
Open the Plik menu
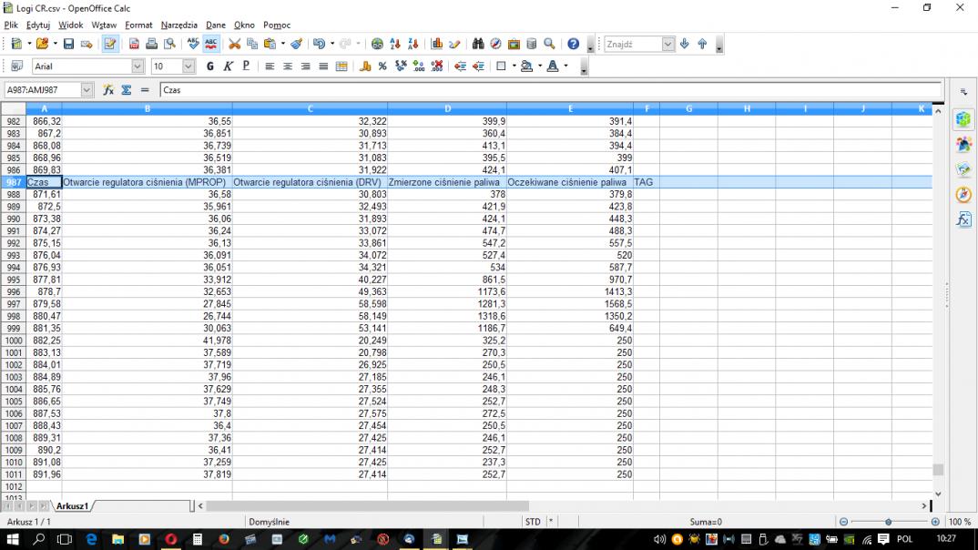pos(11,25)
